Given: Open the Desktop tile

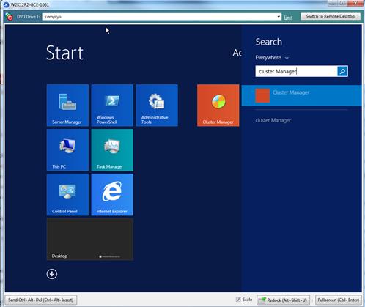Looking at the screenshot, I should [90, 240].
